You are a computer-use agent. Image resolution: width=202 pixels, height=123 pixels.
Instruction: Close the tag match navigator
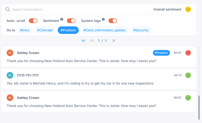pyautogui.click(x=114, y=40)
